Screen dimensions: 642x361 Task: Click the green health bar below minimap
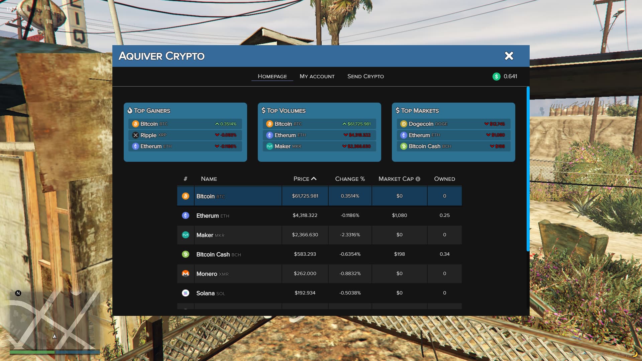(x=32, y=352)
